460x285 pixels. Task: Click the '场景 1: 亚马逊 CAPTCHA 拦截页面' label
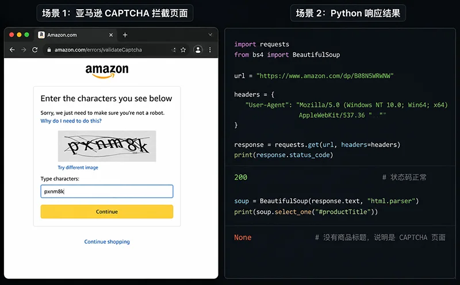click(x=115, y=13)
